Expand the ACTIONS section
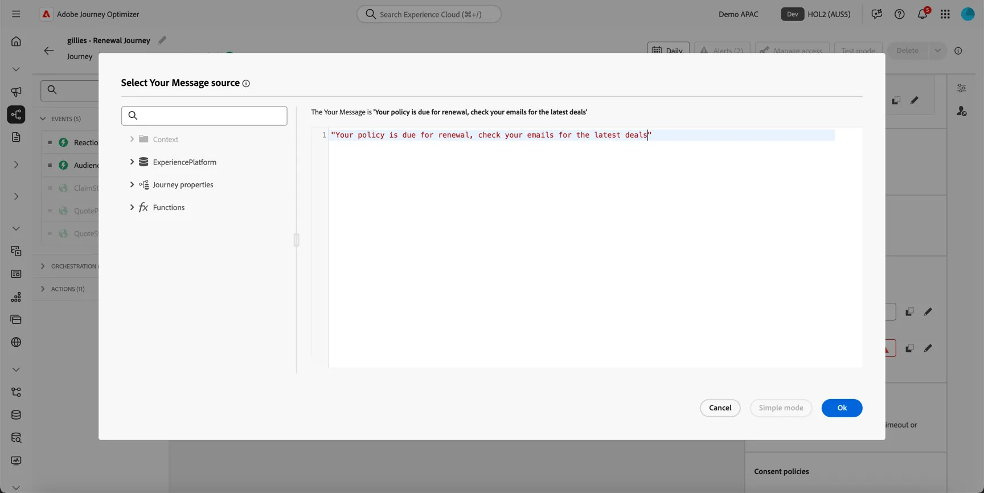This screenshot has height=493, width=984. 43,289
